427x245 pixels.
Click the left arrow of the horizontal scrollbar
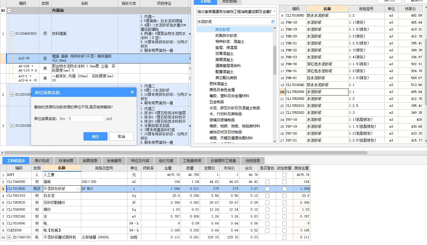tap(2, 153)
